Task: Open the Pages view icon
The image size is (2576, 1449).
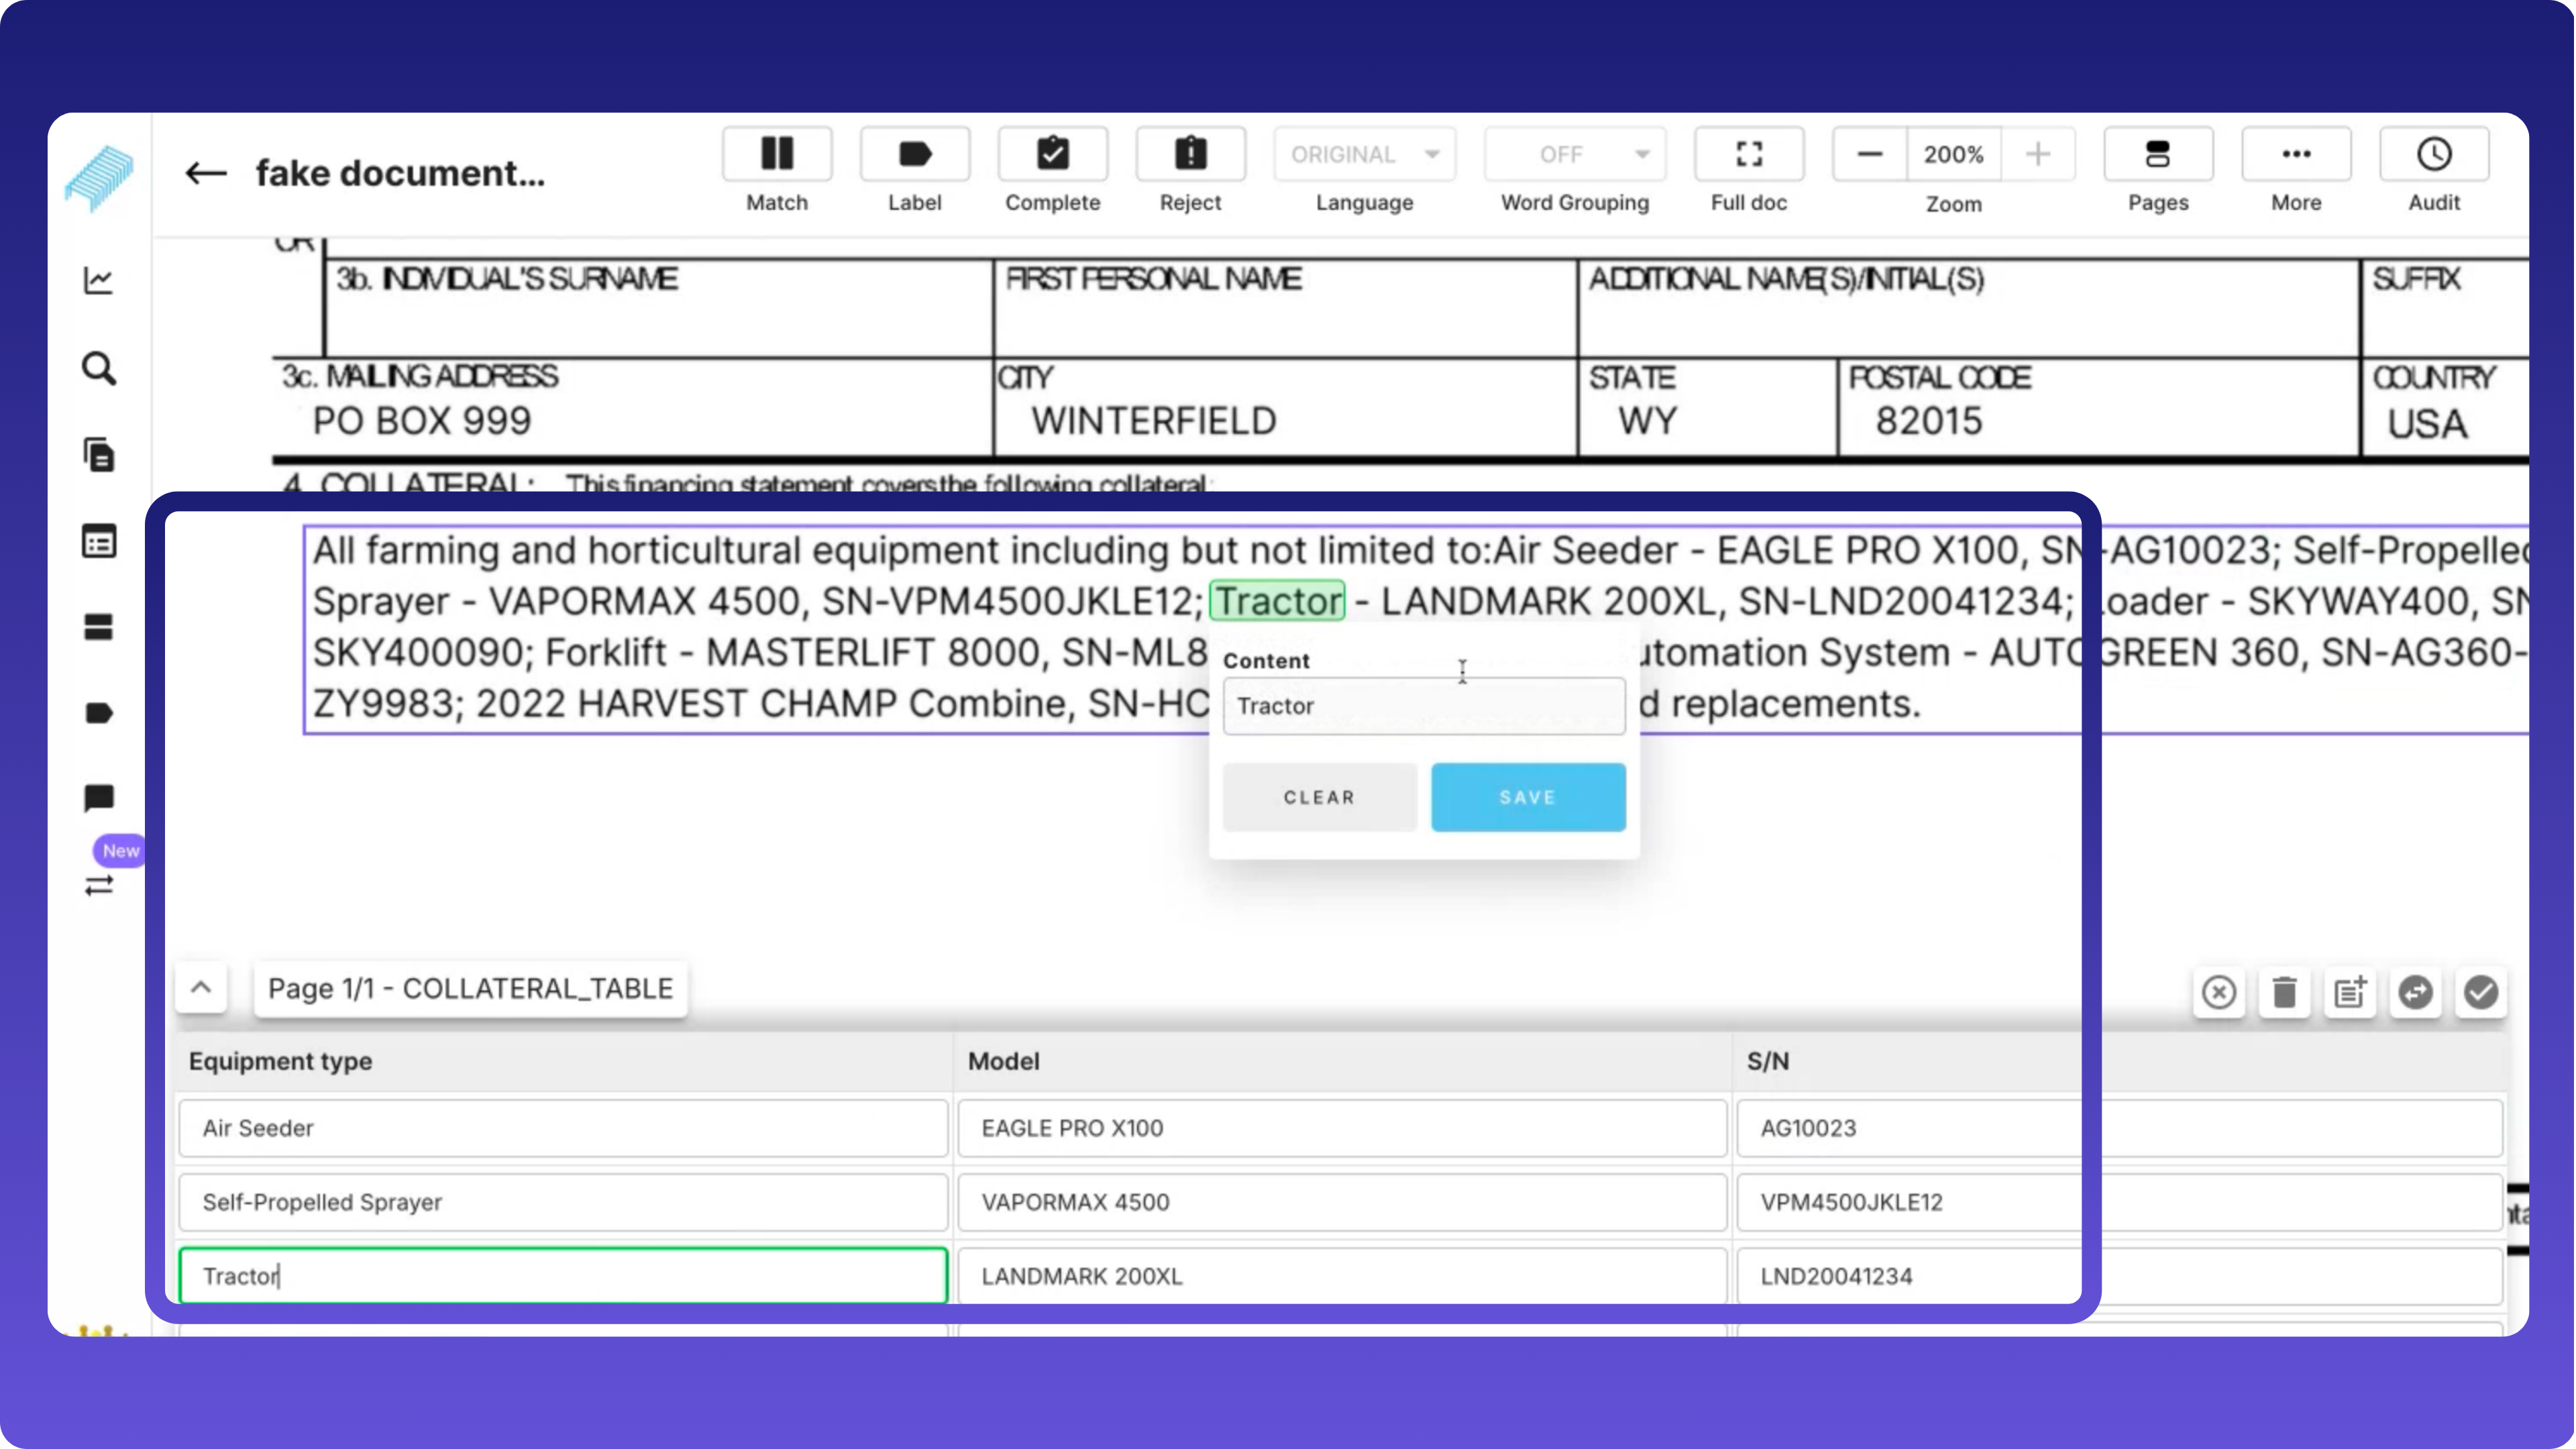Action: click(2157, 154)
